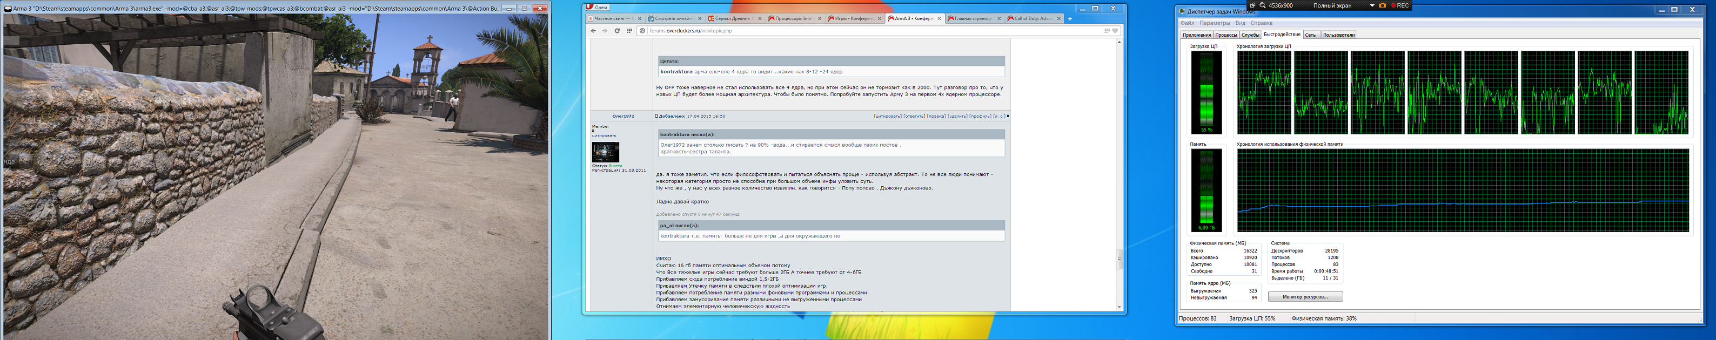Click the [удалить] delete link
This screenshot has height=340, width=1716.
pos(957,117)
